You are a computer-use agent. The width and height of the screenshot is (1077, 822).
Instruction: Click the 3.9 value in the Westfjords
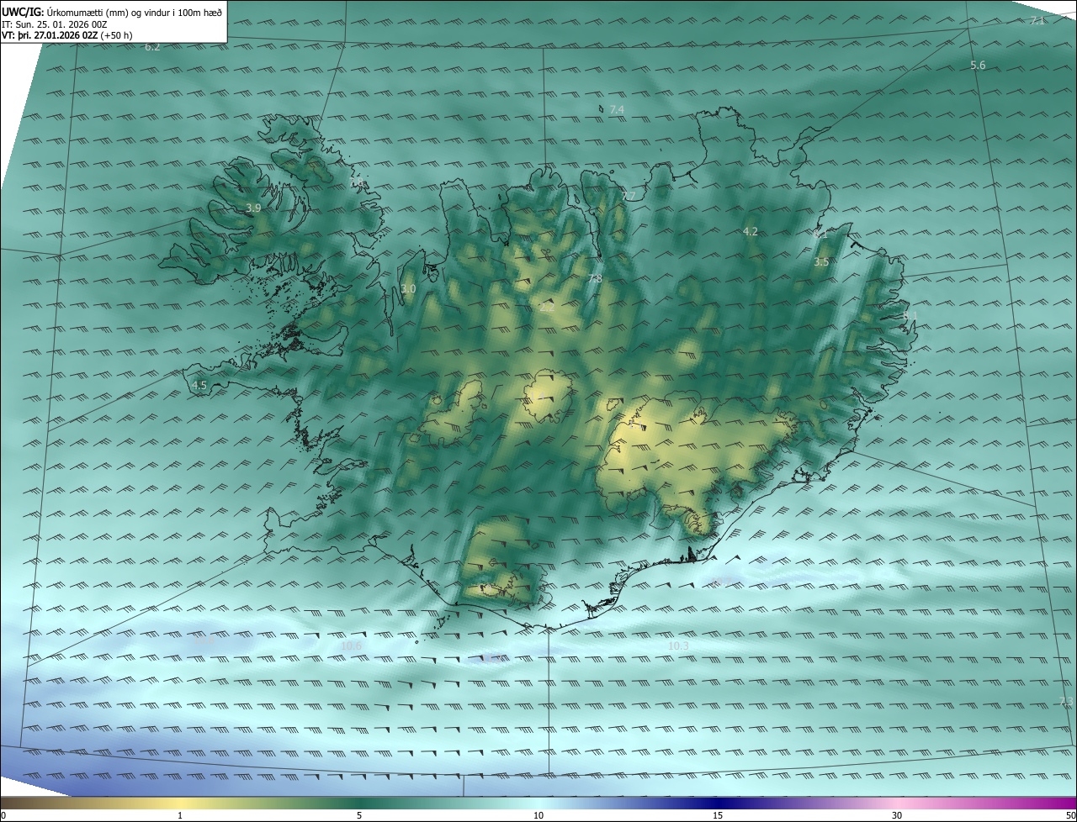click(253, 208)
